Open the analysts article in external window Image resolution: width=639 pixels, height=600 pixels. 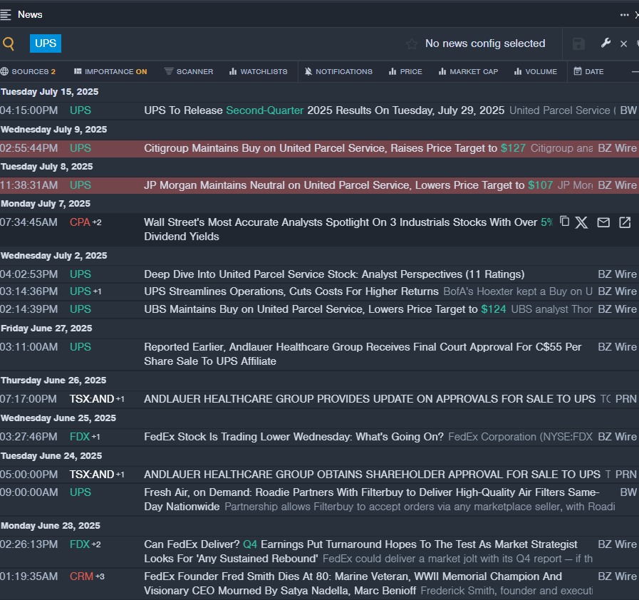[x=625, y=222]
